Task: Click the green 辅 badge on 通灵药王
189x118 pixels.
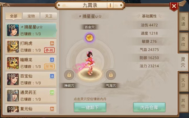Action: [x=52, y=93]
